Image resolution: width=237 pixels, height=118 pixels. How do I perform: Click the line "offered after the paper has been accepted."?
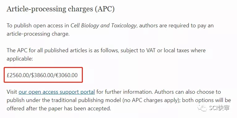click(x=59, y=108)
